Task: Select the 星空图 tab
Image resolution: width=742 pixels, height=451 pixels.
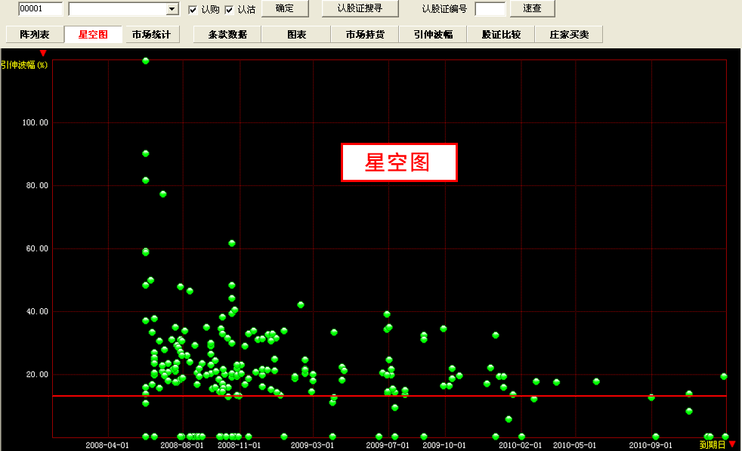Action: point(93,35)
